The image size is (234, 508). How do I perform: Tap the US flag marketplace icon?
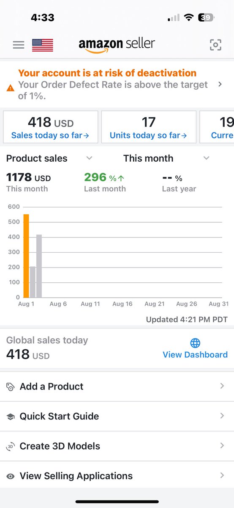coord(43,45)
